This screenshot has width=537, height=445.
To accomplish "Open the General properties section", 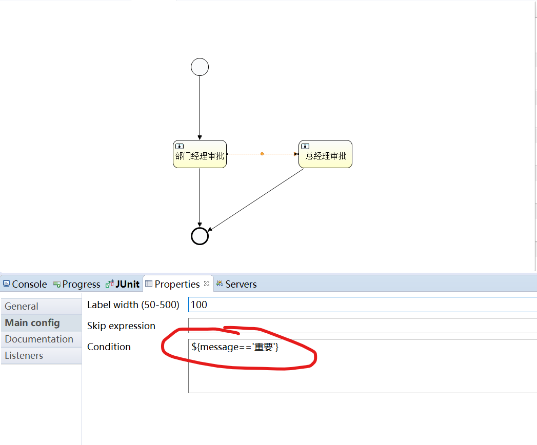I will 42,306.
